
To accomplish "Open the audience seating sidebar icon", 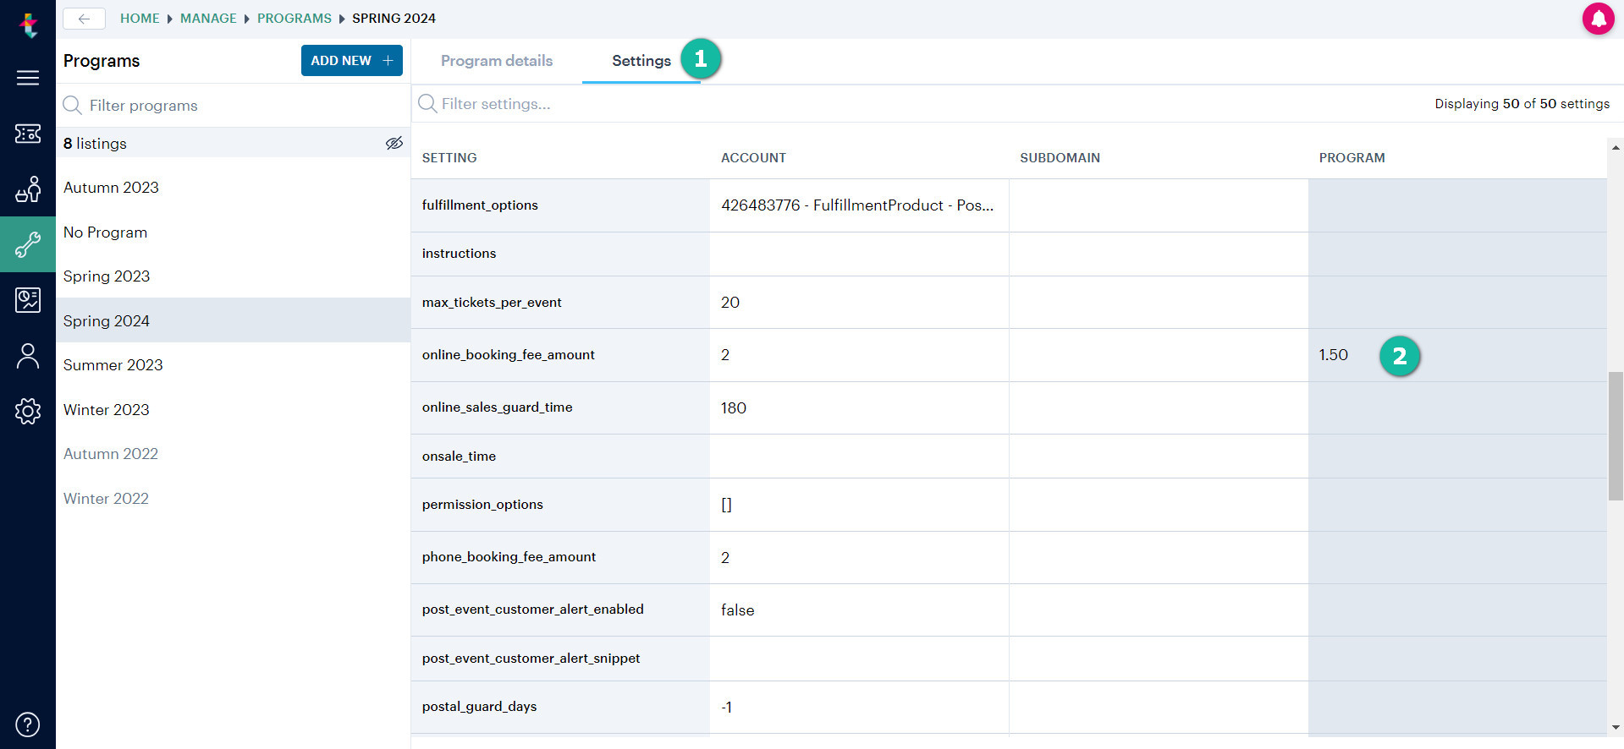I will (28, 189).
